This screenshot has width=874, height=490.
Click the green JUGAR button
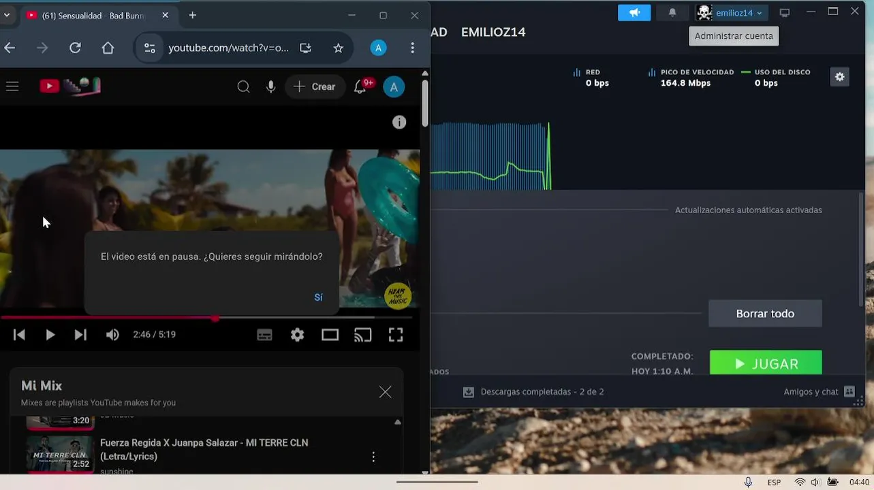click(766, 363)
